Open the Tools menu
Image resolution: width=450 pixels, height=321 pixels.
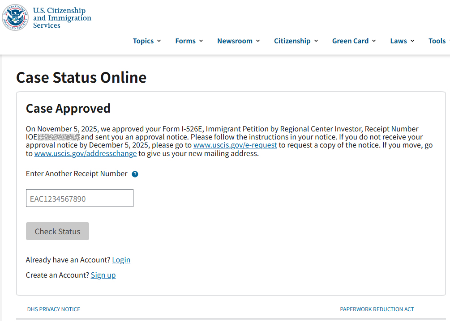[437, 41]
